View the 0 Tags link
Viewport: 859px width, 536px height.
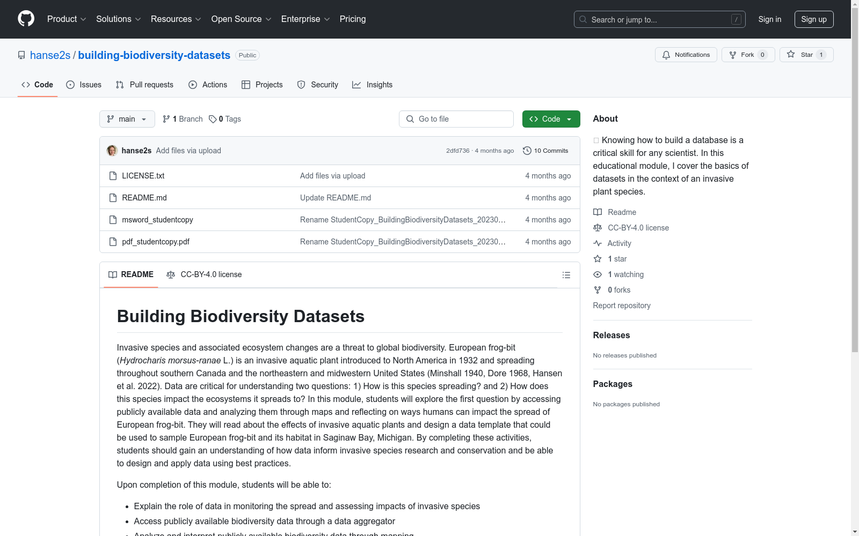225,119
